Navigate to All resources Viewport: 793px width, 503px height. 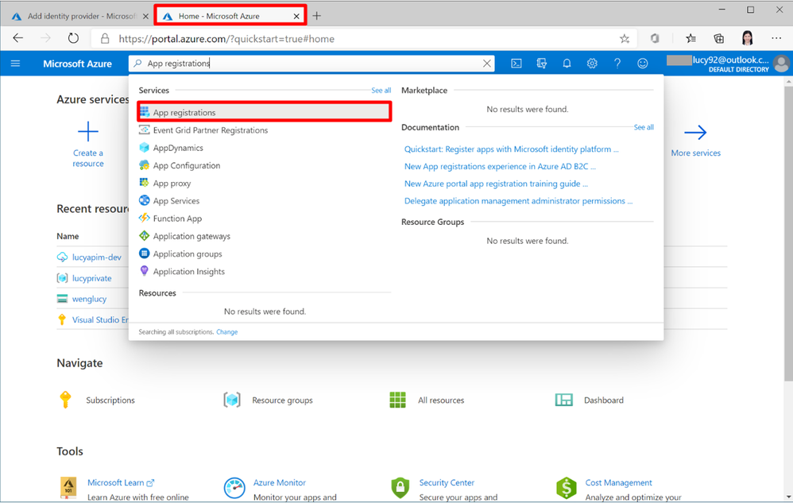tap(441, 400)
